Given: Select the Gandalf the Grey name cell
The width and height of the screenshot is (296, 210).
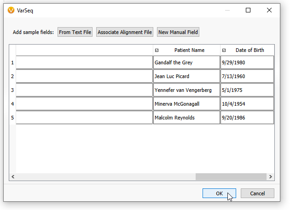Looking at the screenshot, I should pyautogui.click(x=186, y=62).
